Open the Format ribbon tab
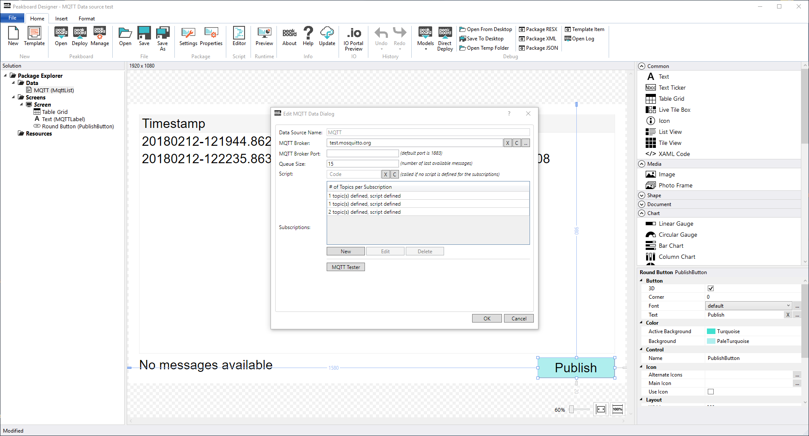This screenshot has height=436, width=809. pyautogui.click(x=87, y=19)
